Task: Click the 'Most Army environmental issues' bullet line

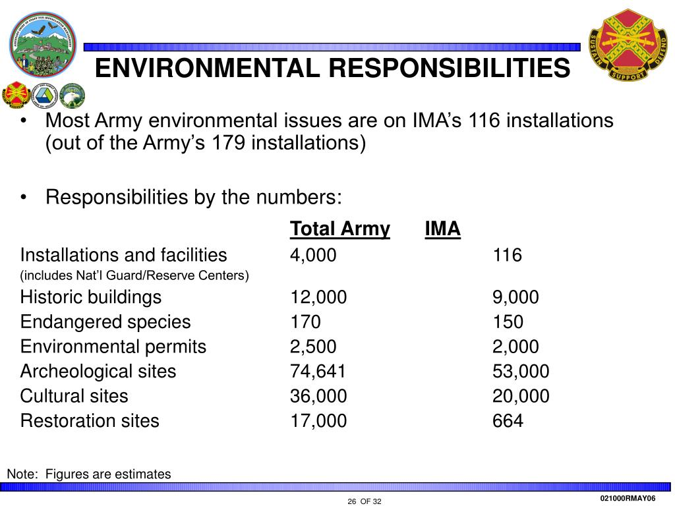Action: [330, 121]
